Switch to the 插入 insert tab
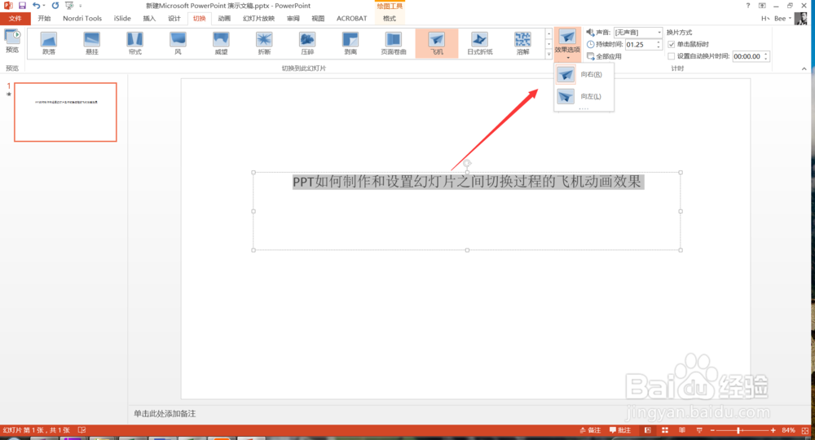Viewport: 815px width, 440px height. 149,18
